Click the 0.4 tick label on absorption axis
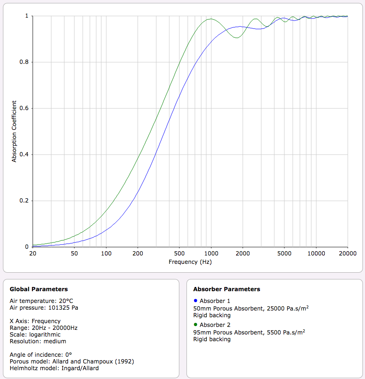This screenshot has height=379, width=365. coord(24,155)
